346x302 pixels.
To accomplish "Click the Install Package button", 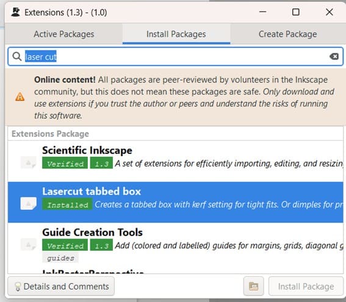I will pyautogui.click(x=306, y=286).
